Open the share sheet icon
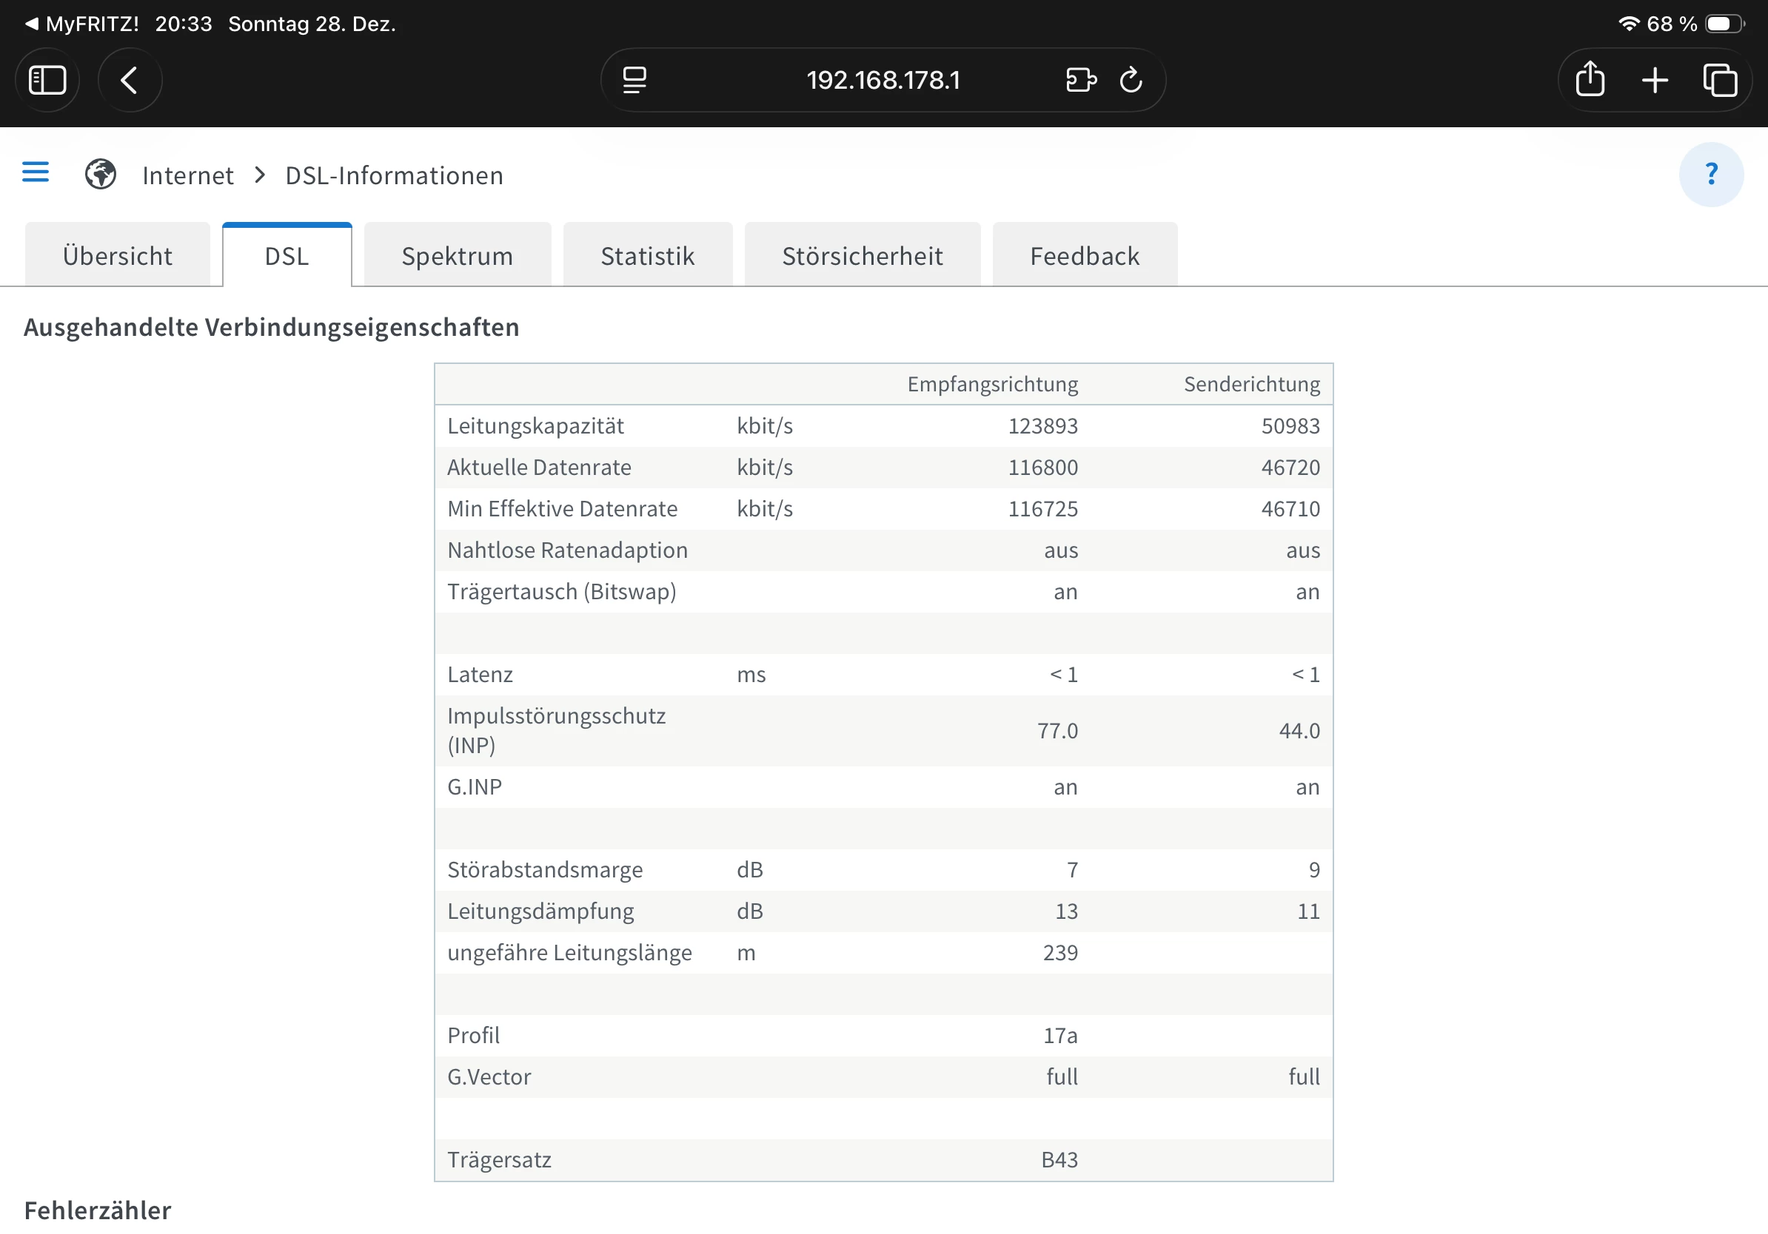This screenshot has height=1234, width=1768. (1590, 80)
